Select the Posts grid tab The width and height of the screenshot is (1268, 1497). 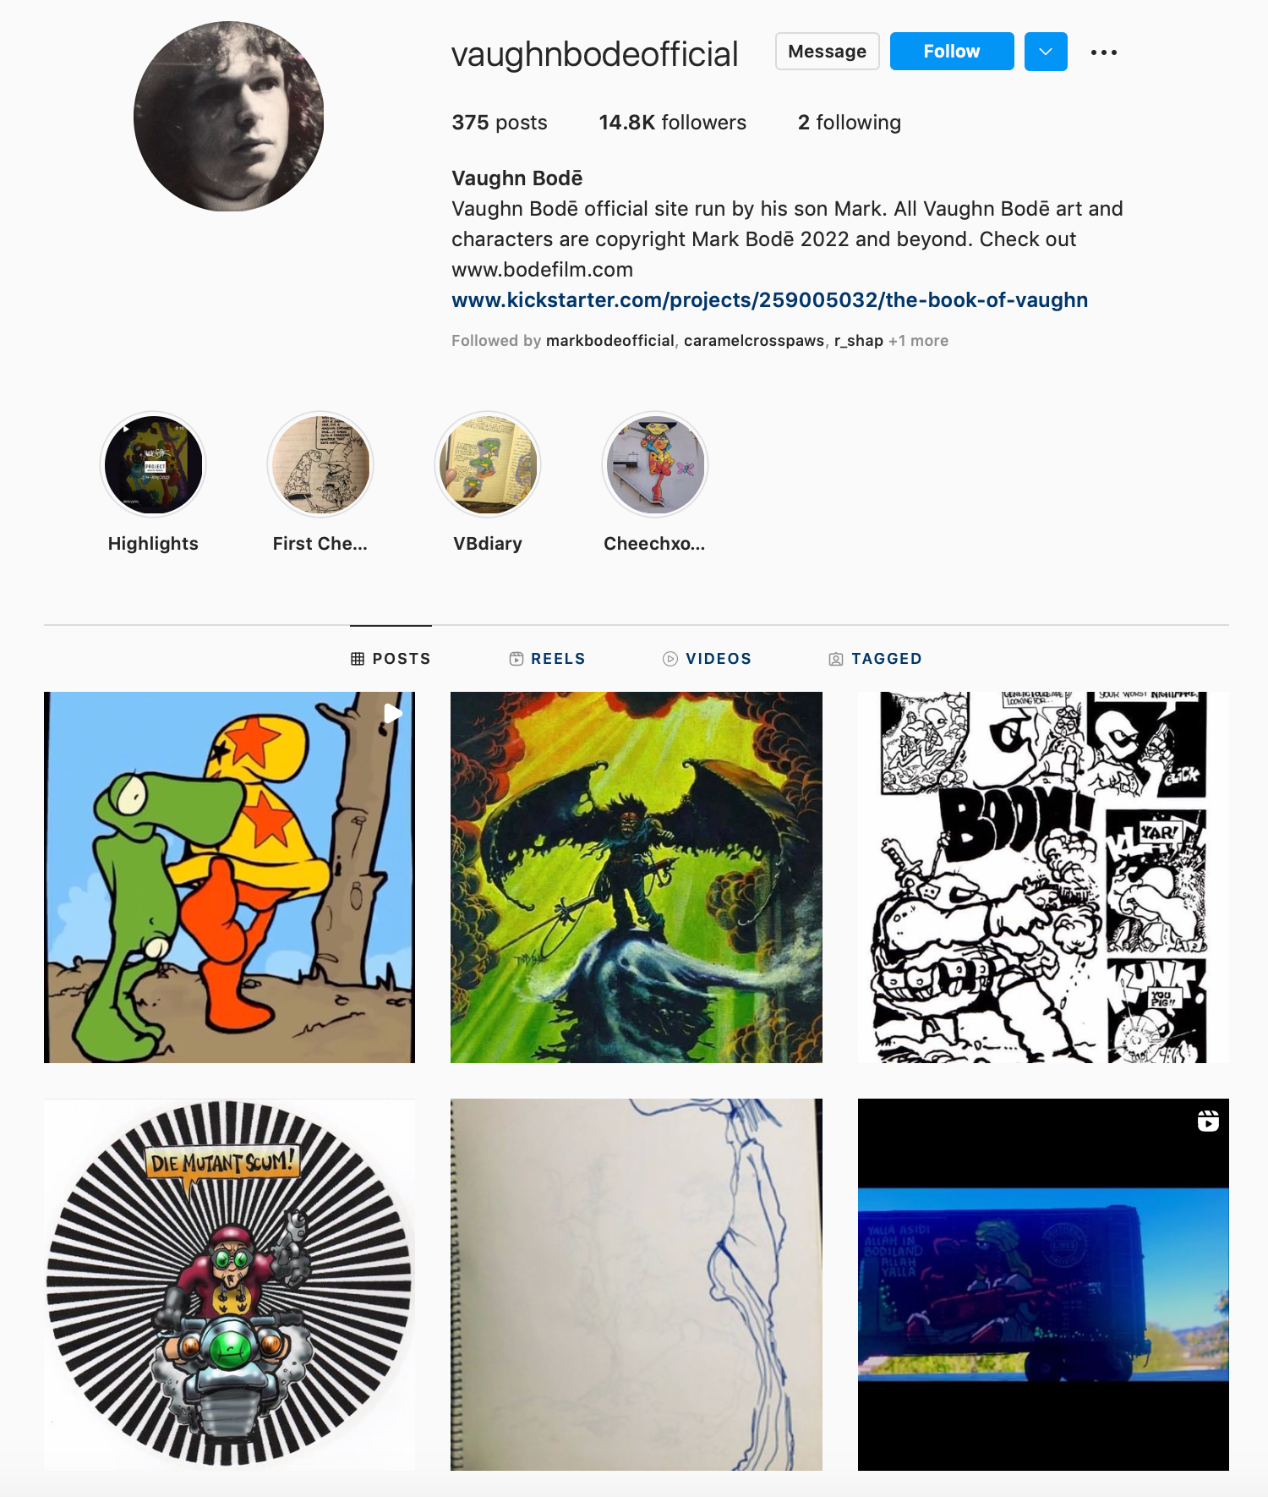click(x=391, y=659)
